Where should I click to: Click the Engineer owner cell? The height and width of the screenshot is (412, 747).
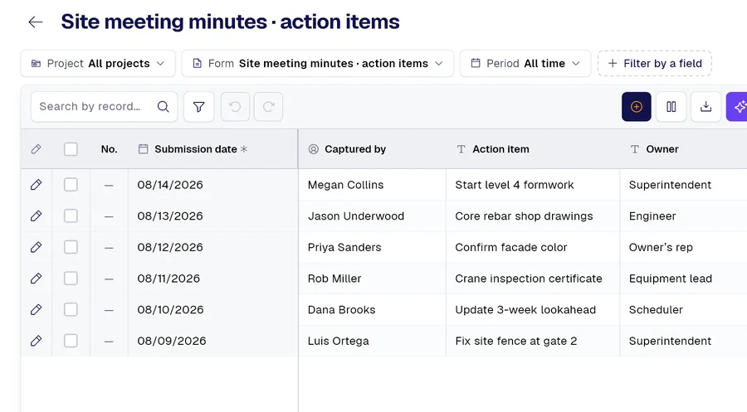(x=684, y=216)
